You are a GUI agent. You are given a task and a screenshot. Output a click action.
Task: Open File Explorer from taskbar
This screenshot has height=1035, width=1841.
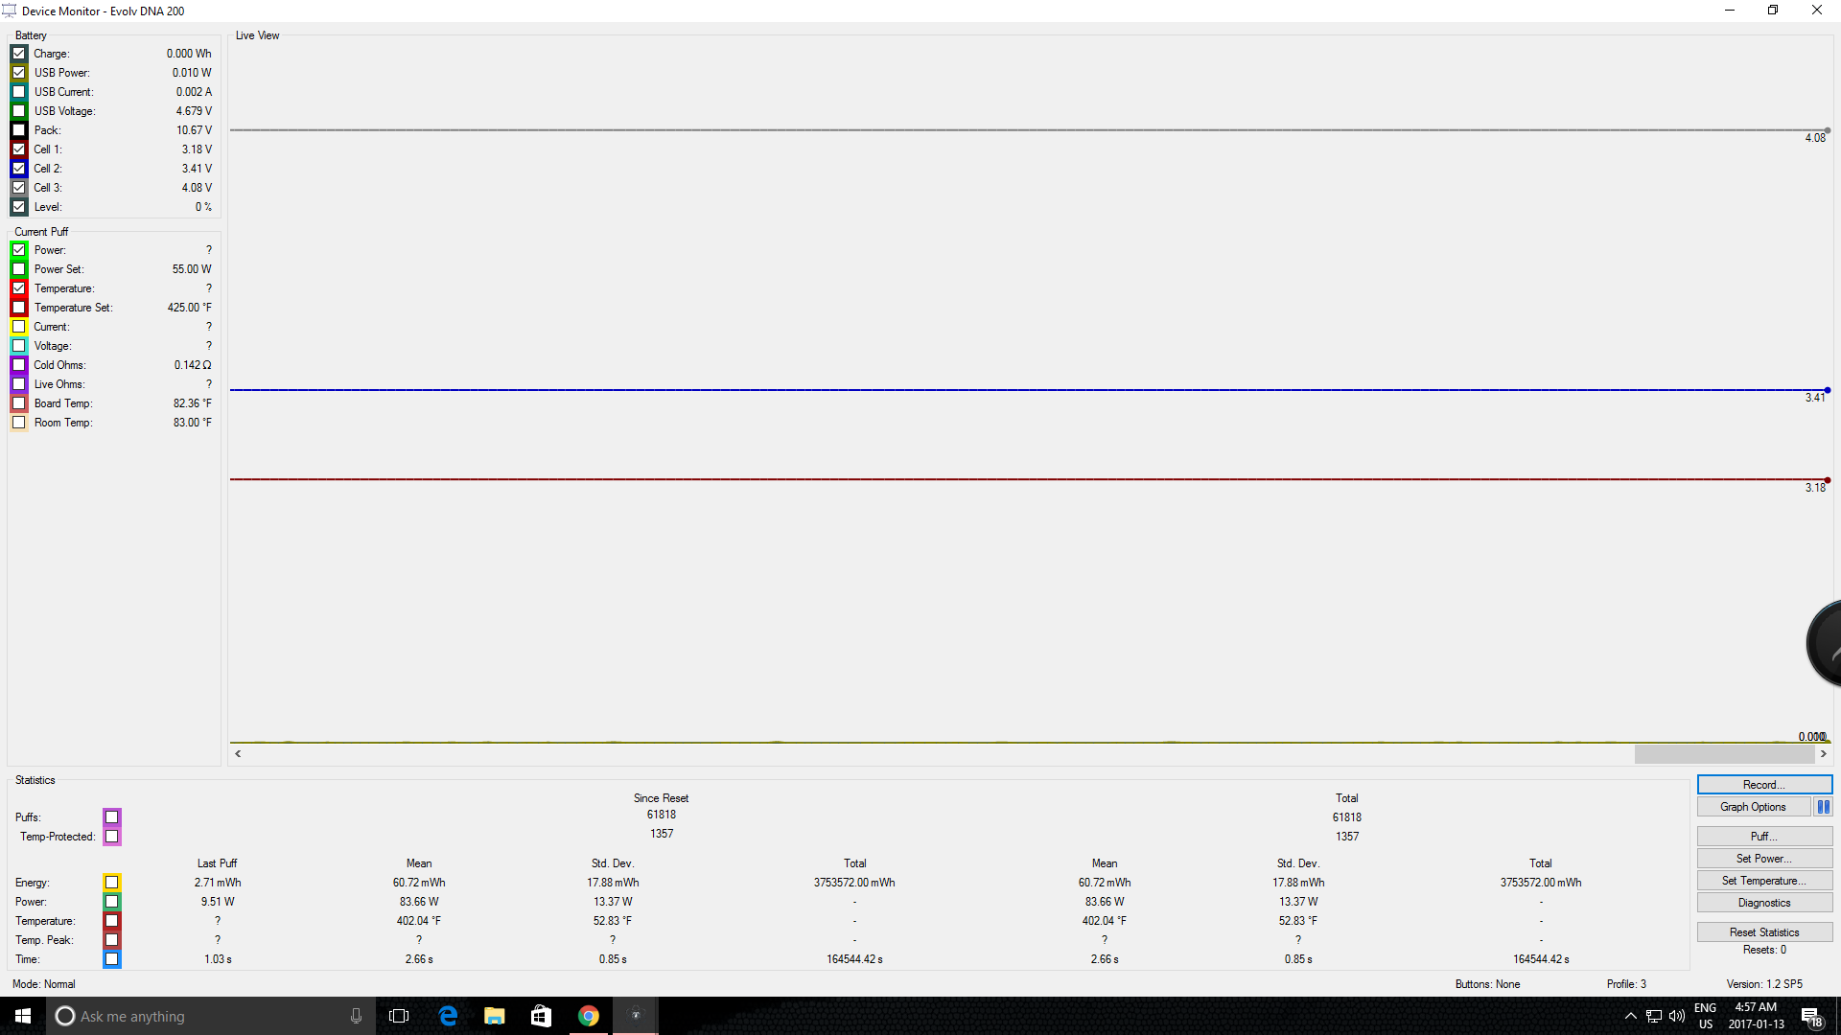(x=495, y=1016)
